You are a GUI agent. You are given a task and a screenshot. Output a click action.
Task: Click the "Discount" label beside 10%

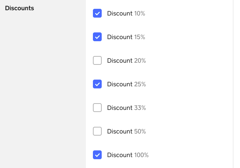[120, 13]
